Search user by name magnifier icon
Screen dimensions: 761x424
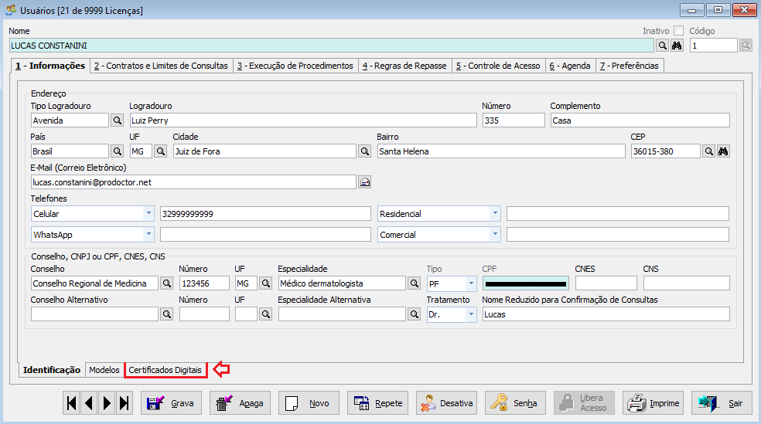pyautogui.click(x=663, y=46)
